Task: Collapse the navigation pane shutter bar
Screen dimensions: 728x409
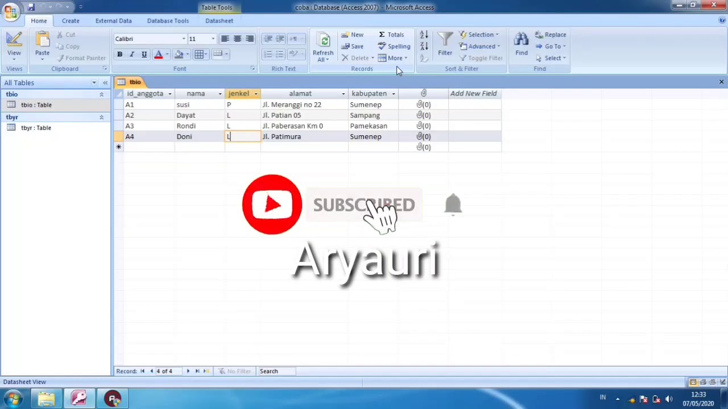Action: pos(105,83)
